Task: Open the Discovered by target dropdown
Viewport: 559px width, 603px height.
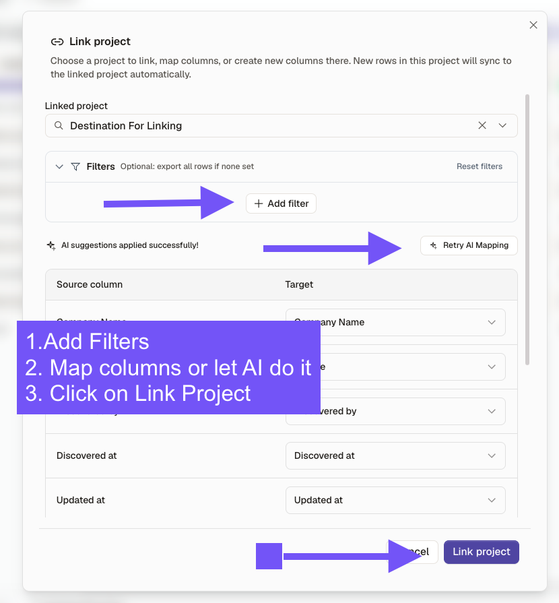Action: pyautogui.click(x=395, y=411)
